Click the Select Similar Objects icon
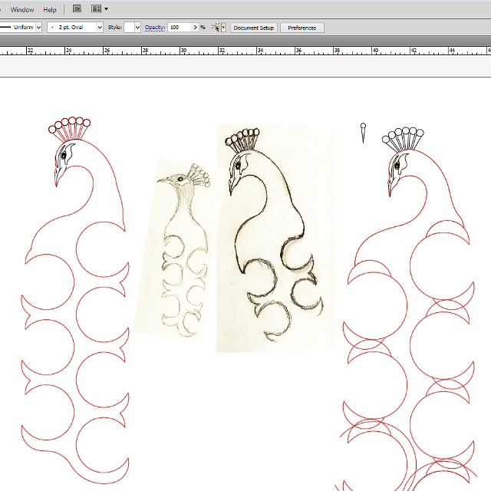This screenshot has height=491, width=491. (x=215, y=28)
